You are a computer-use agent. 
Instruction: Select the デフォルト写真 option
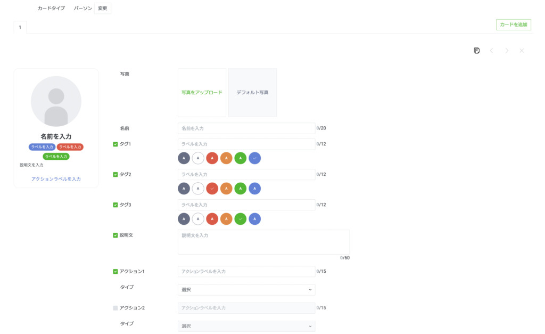[252, 93]
